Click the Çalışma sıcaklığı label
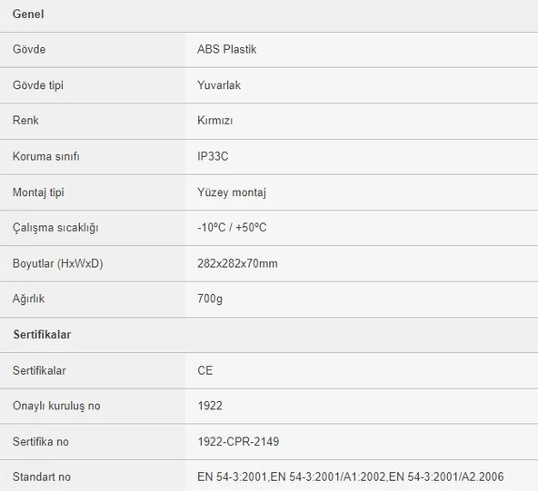 55,228
